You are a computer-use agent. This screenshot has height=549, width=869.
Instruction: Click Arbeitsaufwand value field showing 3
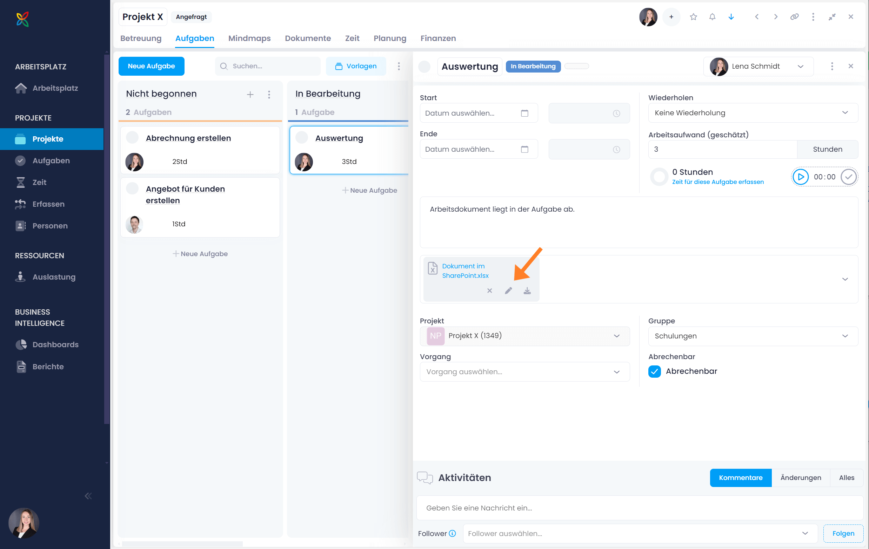click(722, 149)
